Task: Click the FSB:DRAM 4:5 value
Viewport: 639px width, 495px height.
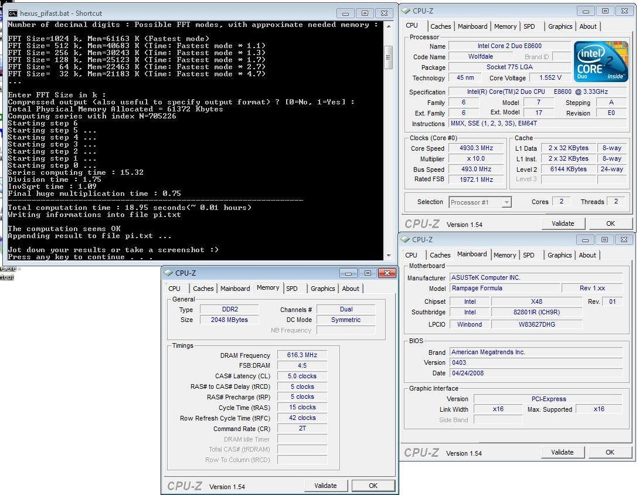Action: (x=302, y=366)
